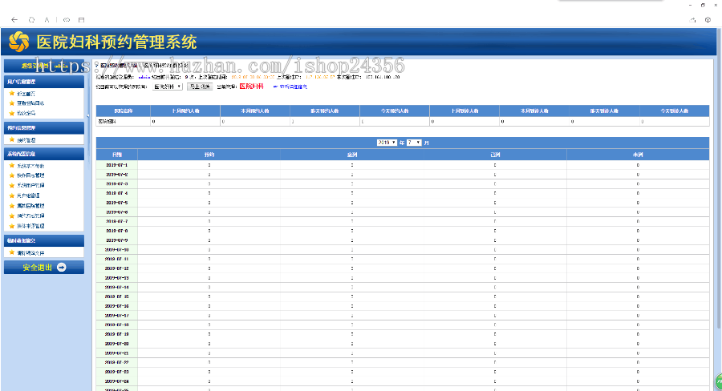
Task: Open the year dropdown showing 2019
Action: (x=387, y=143)
